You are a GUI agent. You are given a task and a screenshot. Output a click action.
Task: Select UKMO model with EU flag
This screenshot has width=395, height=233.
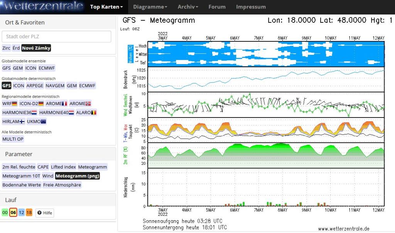[x=37, y=121]
